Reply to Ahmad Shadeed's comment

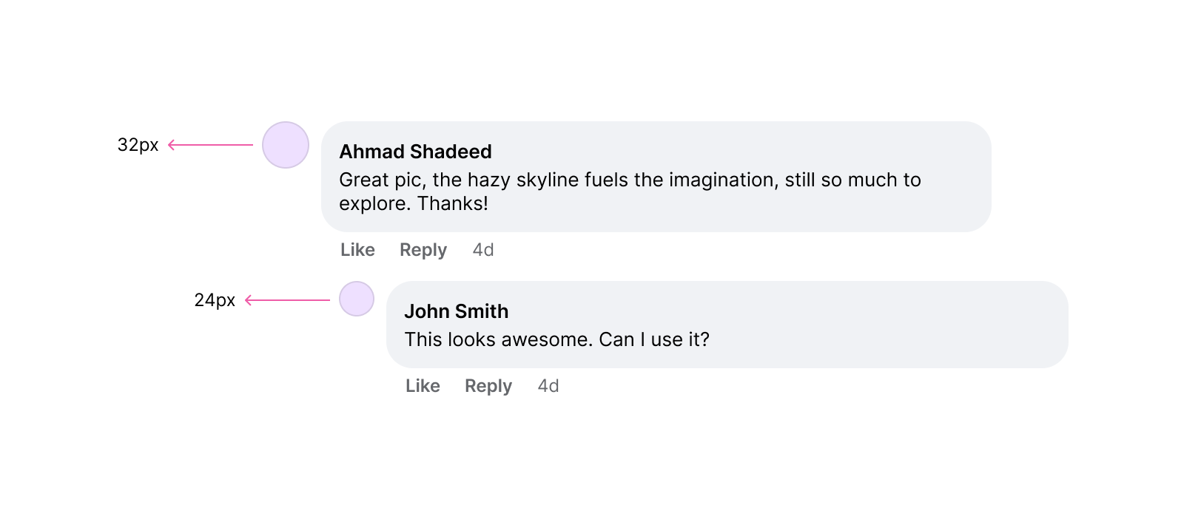[x=423, y=250]
